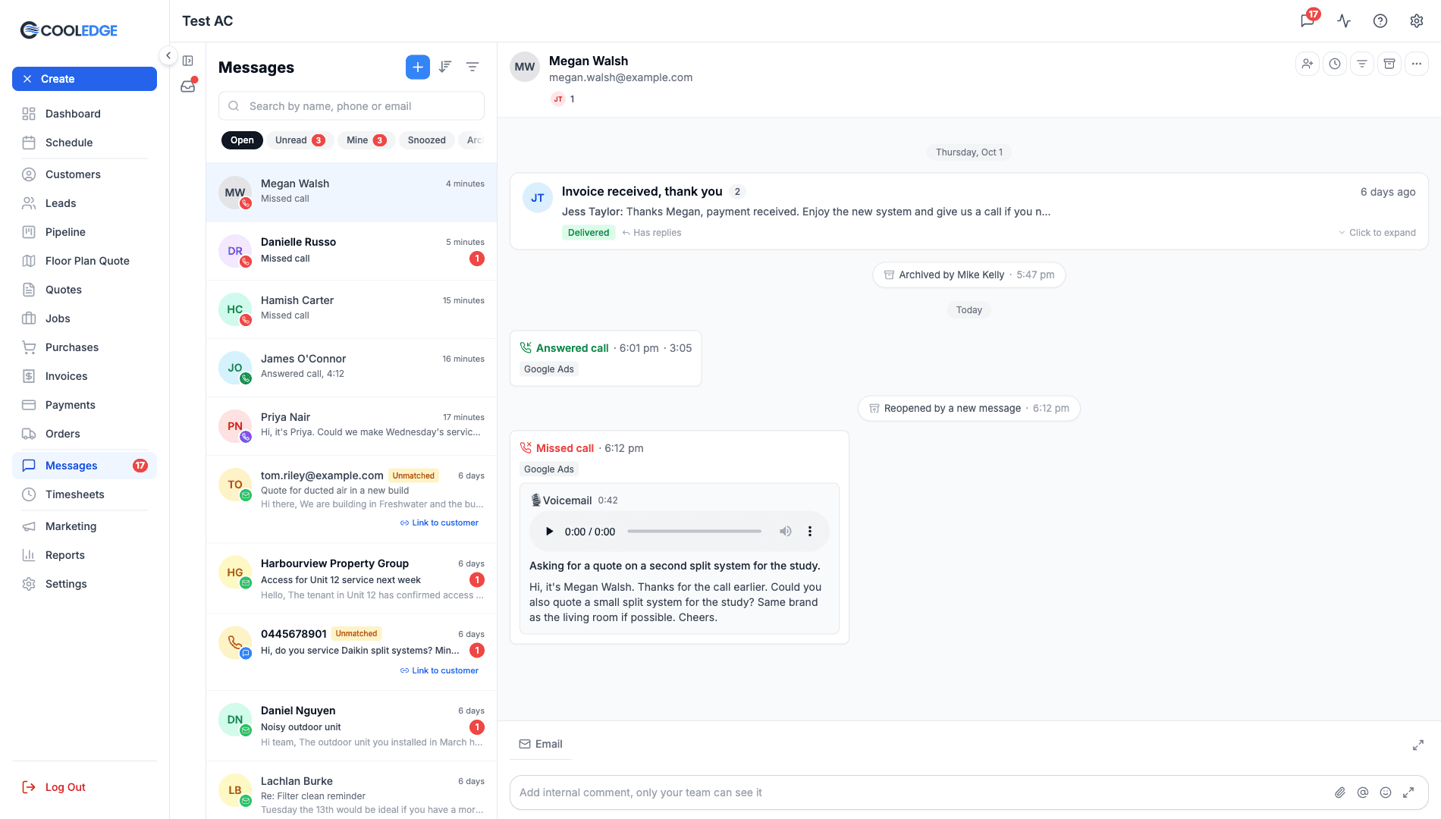Insert a mention with @ icon
This screenshot has height=819, width=1441.
[x=1363, y=792]
